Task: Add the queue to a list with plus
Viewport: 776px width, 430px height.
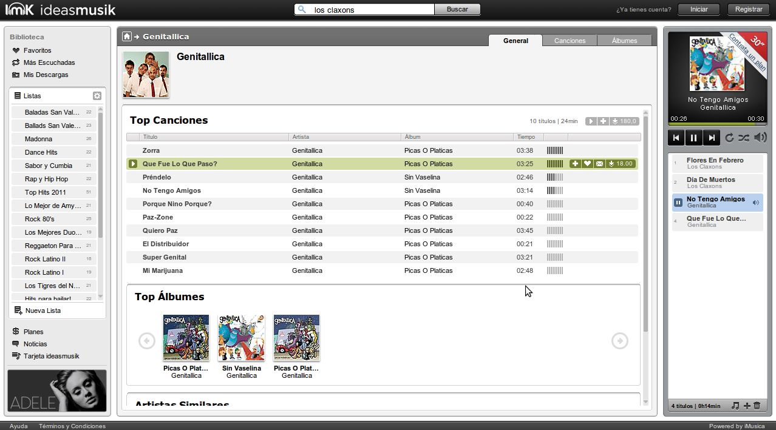Action: [747, 406]
